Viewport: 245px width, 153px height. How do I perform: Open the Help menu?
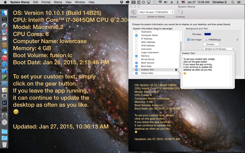pyautogui.click(x=92, y=2)
